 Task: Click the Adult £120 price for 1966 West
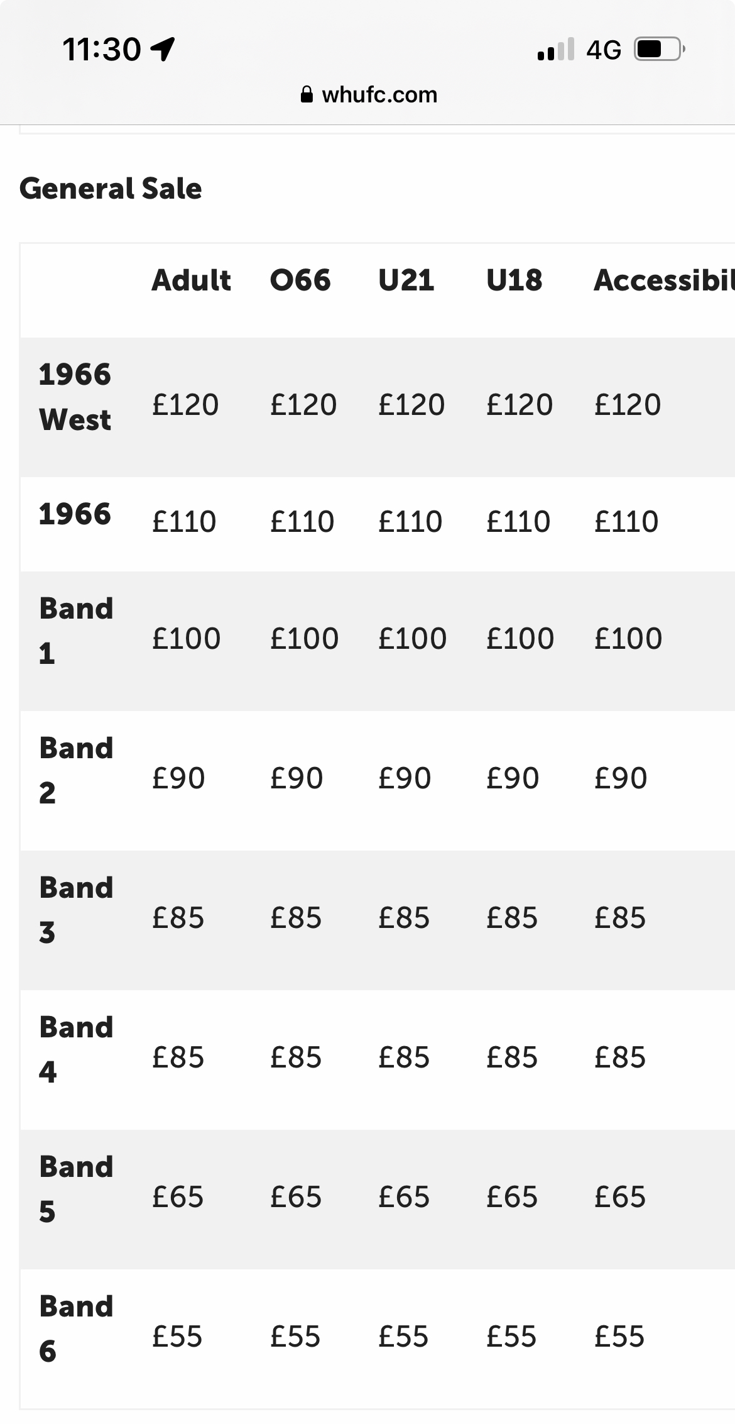click(x=185, y=404)
